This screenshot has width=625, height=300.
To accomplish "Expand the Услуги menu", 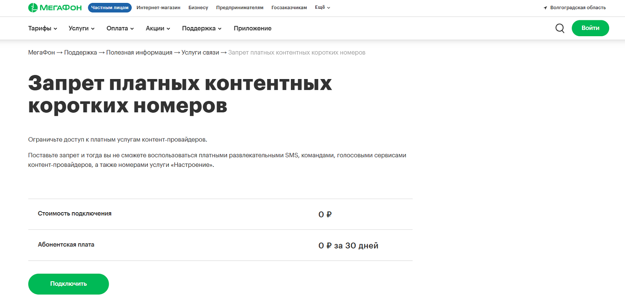I will [82, 28].
